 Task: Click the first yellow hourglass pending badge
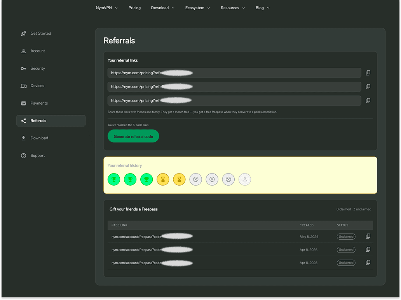(163, 179)
